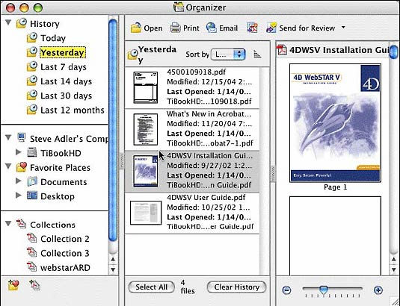Click Modified: 9/27/02 text line
400x306 pixels.
209,166
